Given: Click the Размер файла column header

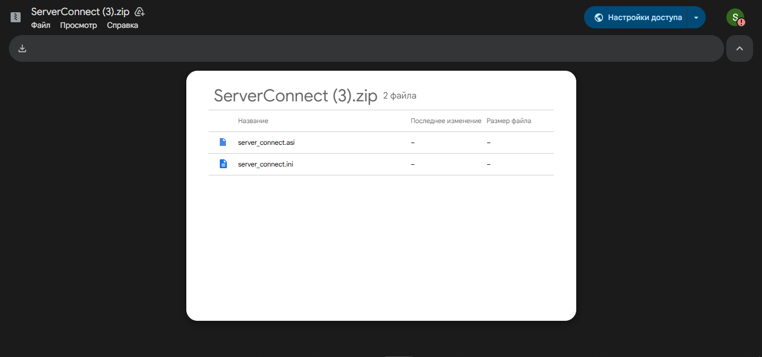Looking at the screenshot, I should [x=509, y=121].
